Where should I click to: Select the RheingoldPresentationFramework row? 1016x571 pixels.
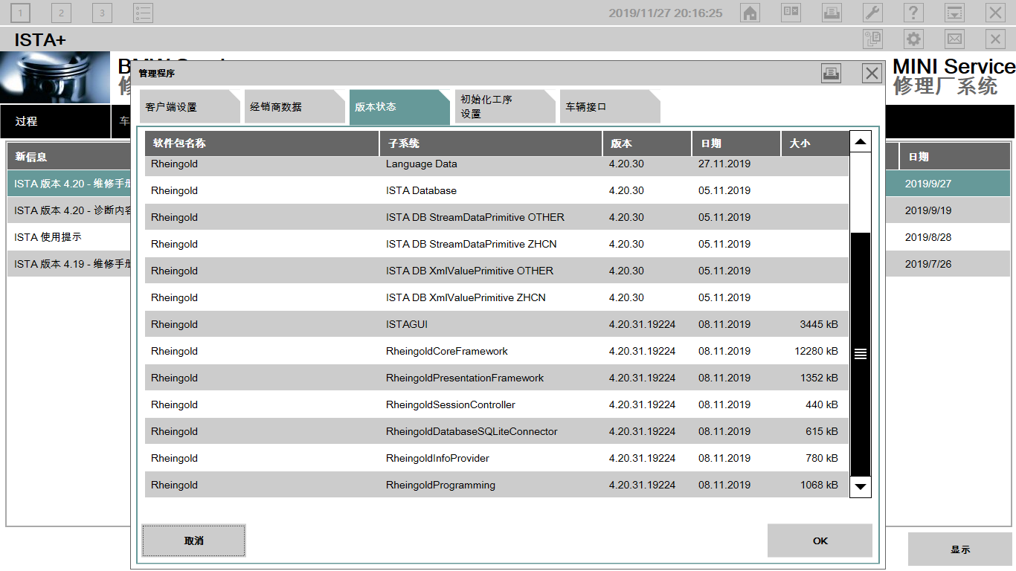coord(497,378)
